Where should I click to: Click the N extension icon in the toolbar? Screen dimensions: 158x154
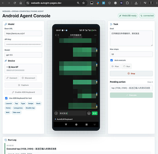pyautogui.click(x=121, y=3)
